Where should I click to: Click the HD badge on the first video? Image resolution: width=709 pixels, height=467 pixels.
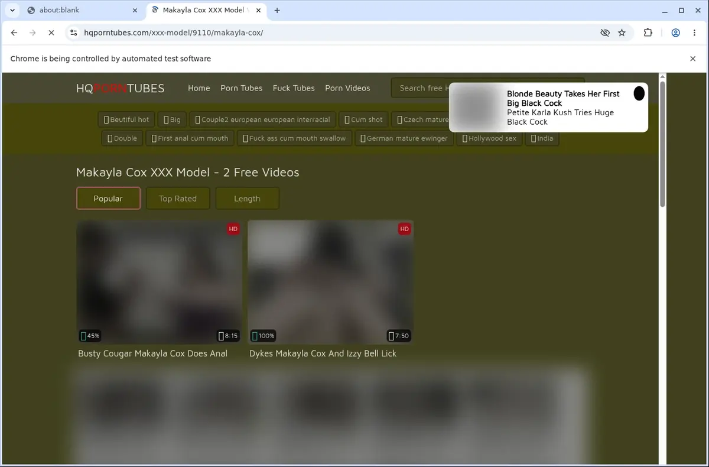click(233, 229)
